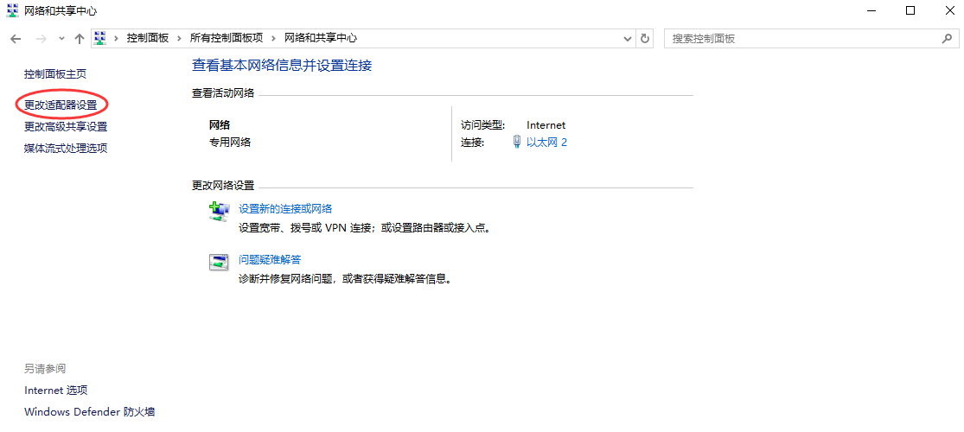Click the 设置新的连接或网络 icon
964x432 pixels.
pos(219,210)
